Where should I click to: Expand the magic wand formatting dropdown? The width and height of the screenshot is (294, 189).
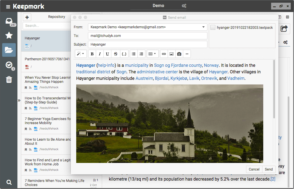pyautogui.click(x=81, y=54)
